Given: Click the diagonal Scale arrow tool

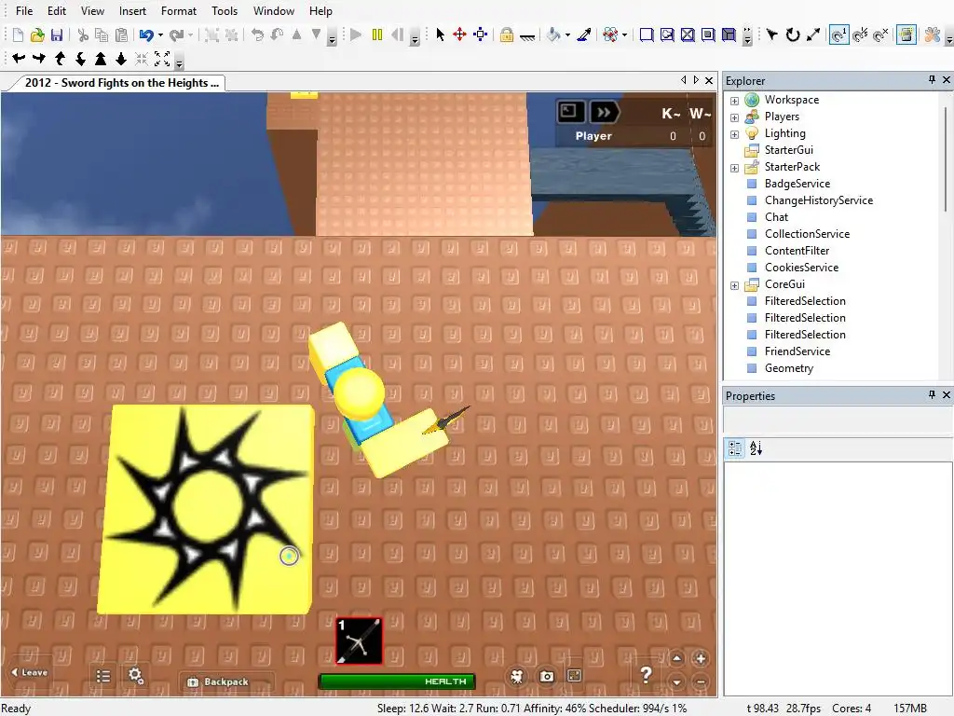Looking at the screenshot, I should click(x=812, y=34).
